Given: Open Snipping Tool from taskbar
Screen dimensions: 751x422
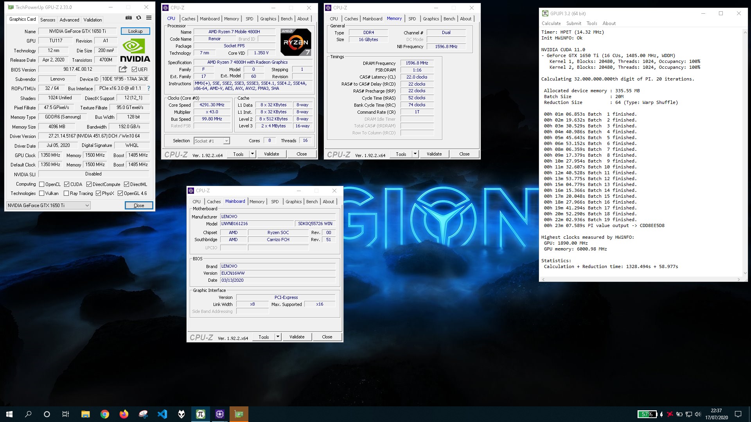Looking at the screenshot, I should 143,414.
